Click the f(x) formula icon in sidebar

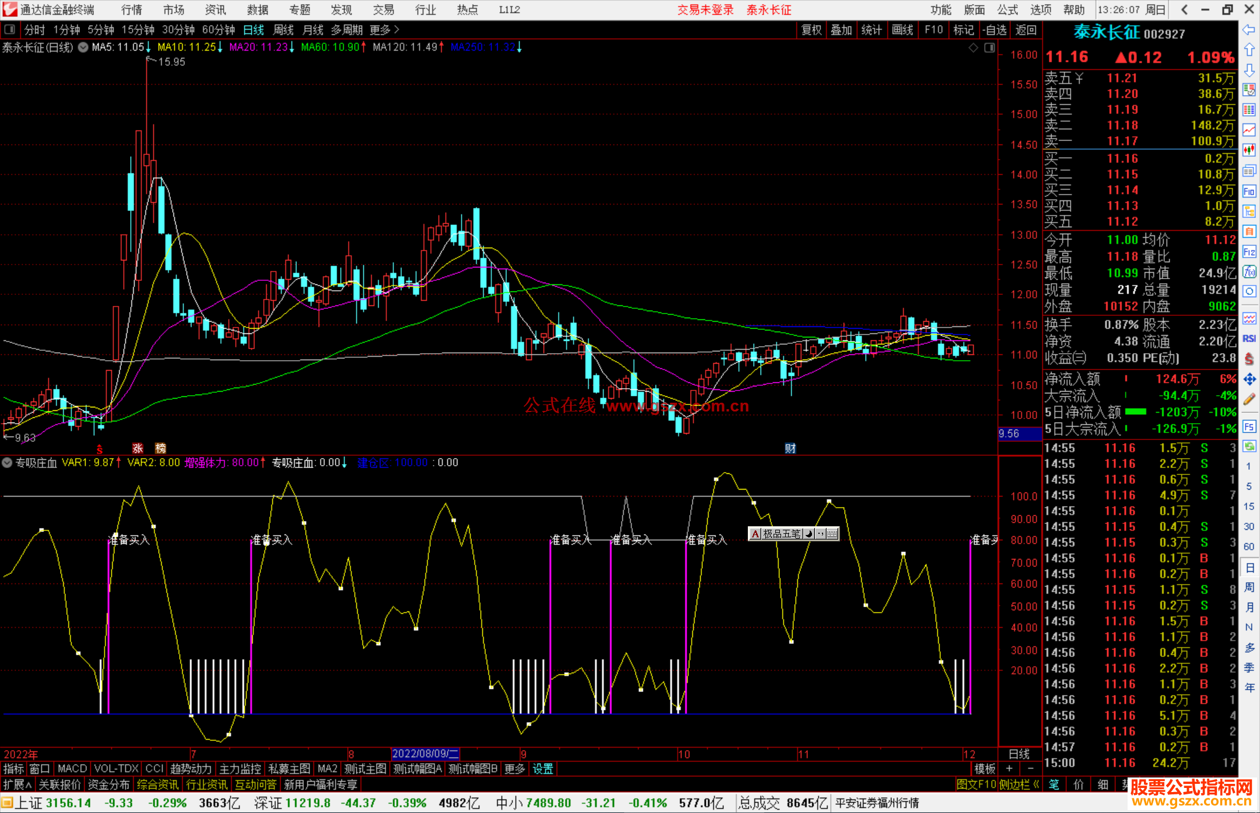coord(1249,272)
